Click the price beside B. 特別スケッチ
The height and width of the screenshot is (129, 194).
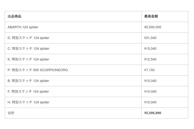[x=150, y=81]
